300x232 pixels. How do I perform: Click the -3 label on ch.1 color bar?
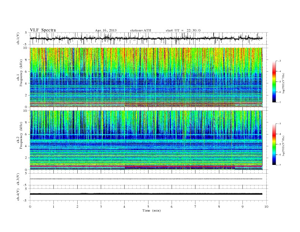[x=279, y=61]
